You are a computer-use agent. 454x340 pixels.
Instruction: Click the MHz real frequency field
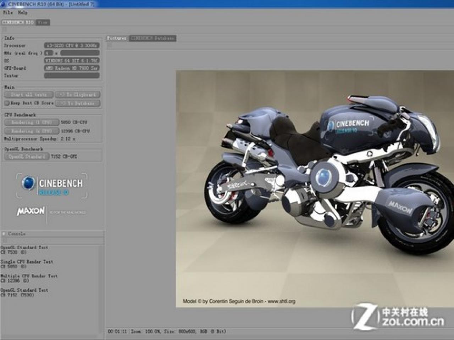80,53
